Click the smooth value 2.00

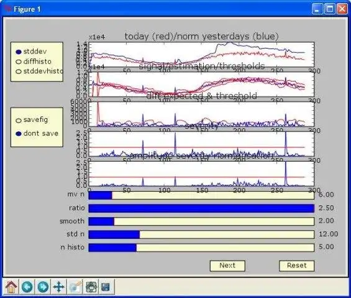point(326,221)
